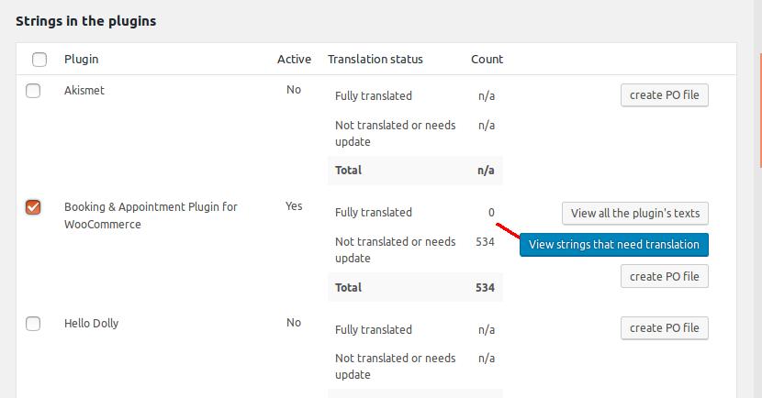Toggle the select-all checkbox in table header
This screenshot has width=762, height=398.
[x=39, y=60]
